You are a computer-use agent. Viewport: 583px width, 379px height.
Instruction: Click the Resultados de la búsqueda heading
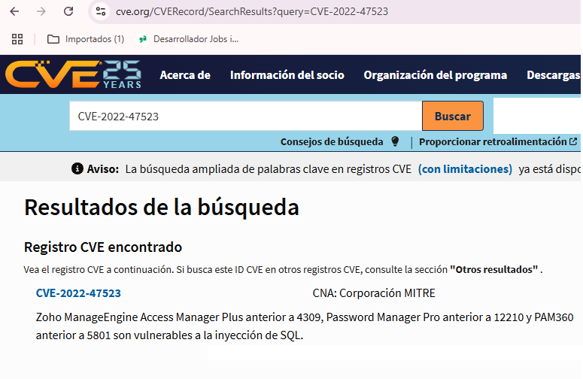[162, 208]
